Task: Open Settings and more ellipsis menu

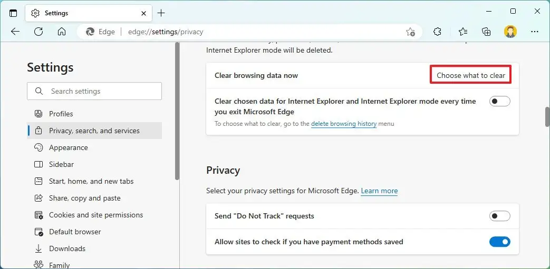Action: [x=535, y=32]
